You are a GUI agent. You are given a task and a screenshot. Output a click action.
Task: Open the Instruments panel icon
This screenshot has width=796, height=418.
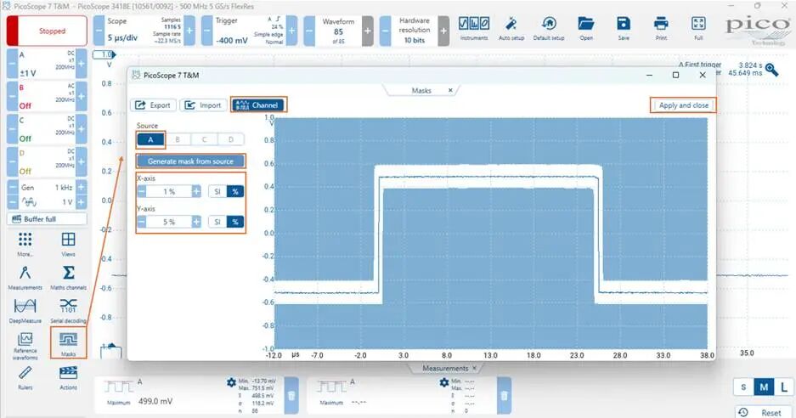tap(474, 28)
